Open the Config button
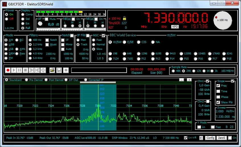This screenshot has width=241, height=147. (210, 138)
